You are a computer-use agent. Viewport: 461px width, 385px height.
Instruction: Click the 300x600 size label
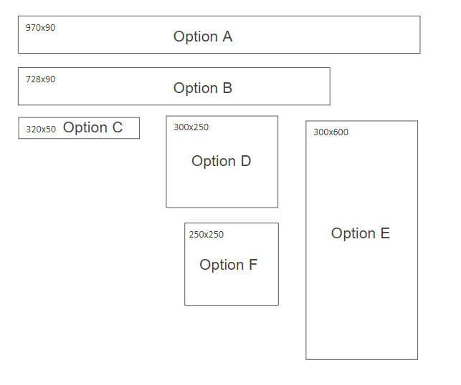(331, 132)
